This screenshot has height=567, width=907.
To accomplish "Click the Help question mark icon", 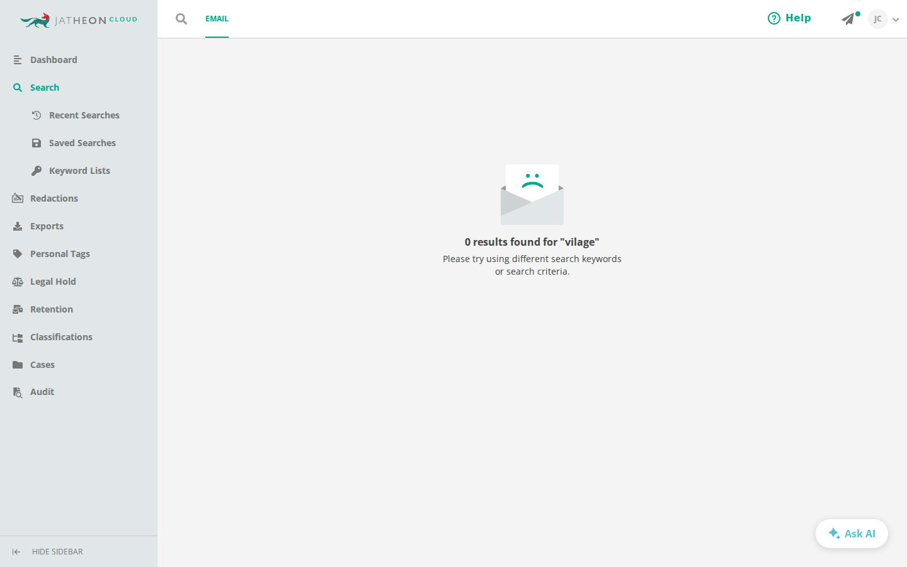I will [x=774, y=18].
